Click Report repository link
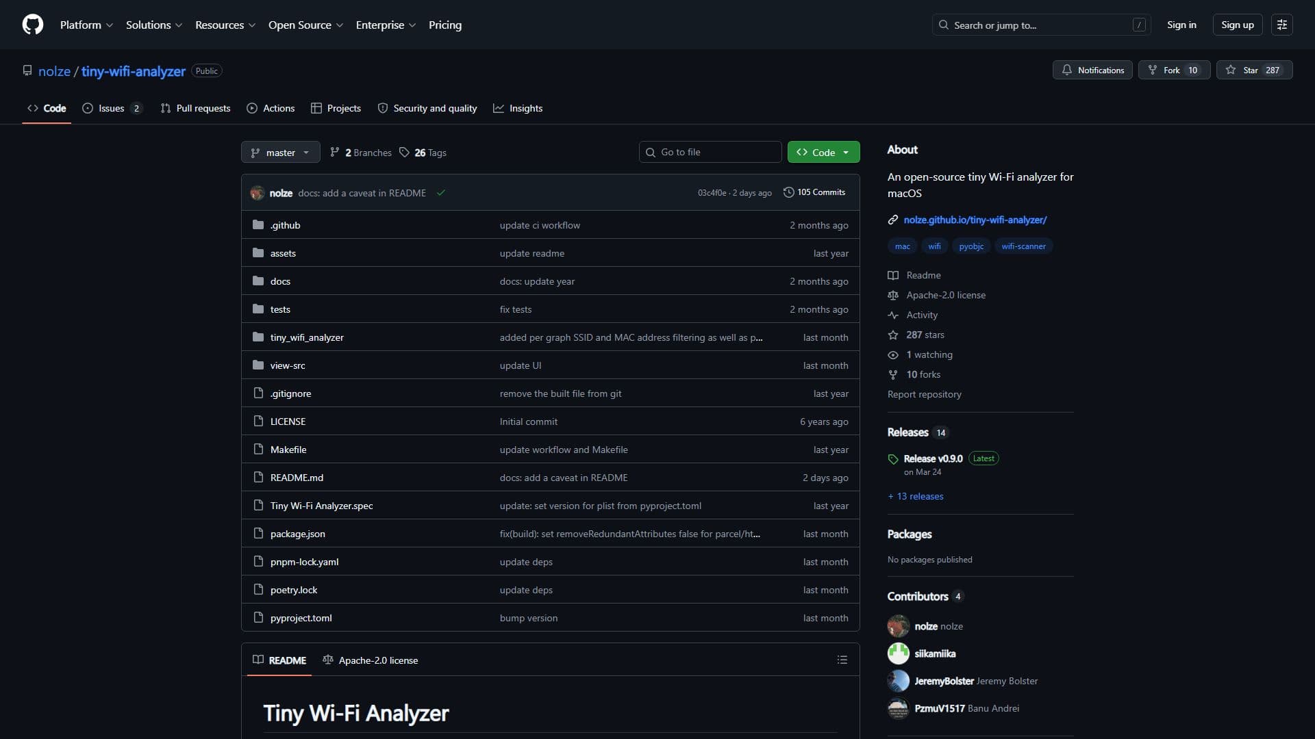Image resolution: width=1315 pixels, height=739 pixels. pyautogui.click(x=924, y=394)
